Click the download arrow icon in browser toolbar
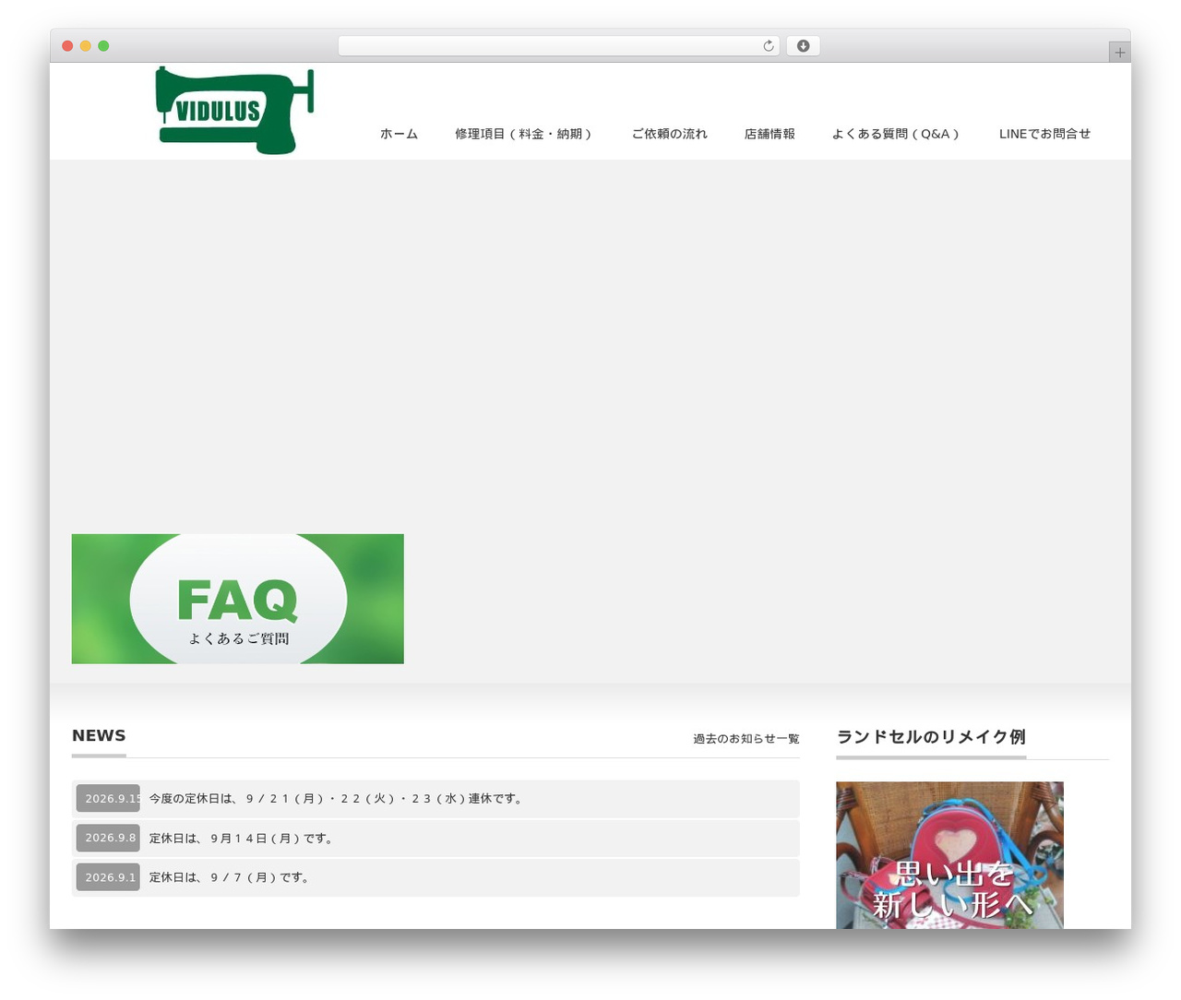Viewport: 1181px width, 1000px height. (803, 46)
